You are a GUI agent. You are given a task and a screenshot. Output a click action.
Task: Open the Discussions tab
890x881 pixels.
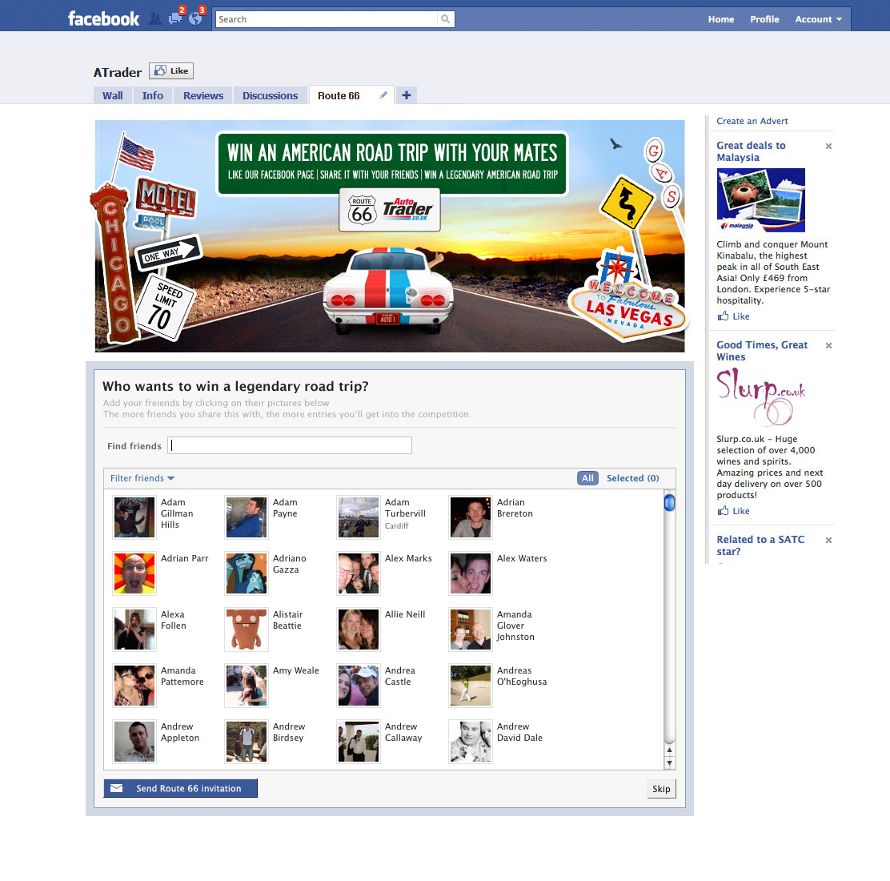click(270, 95)
